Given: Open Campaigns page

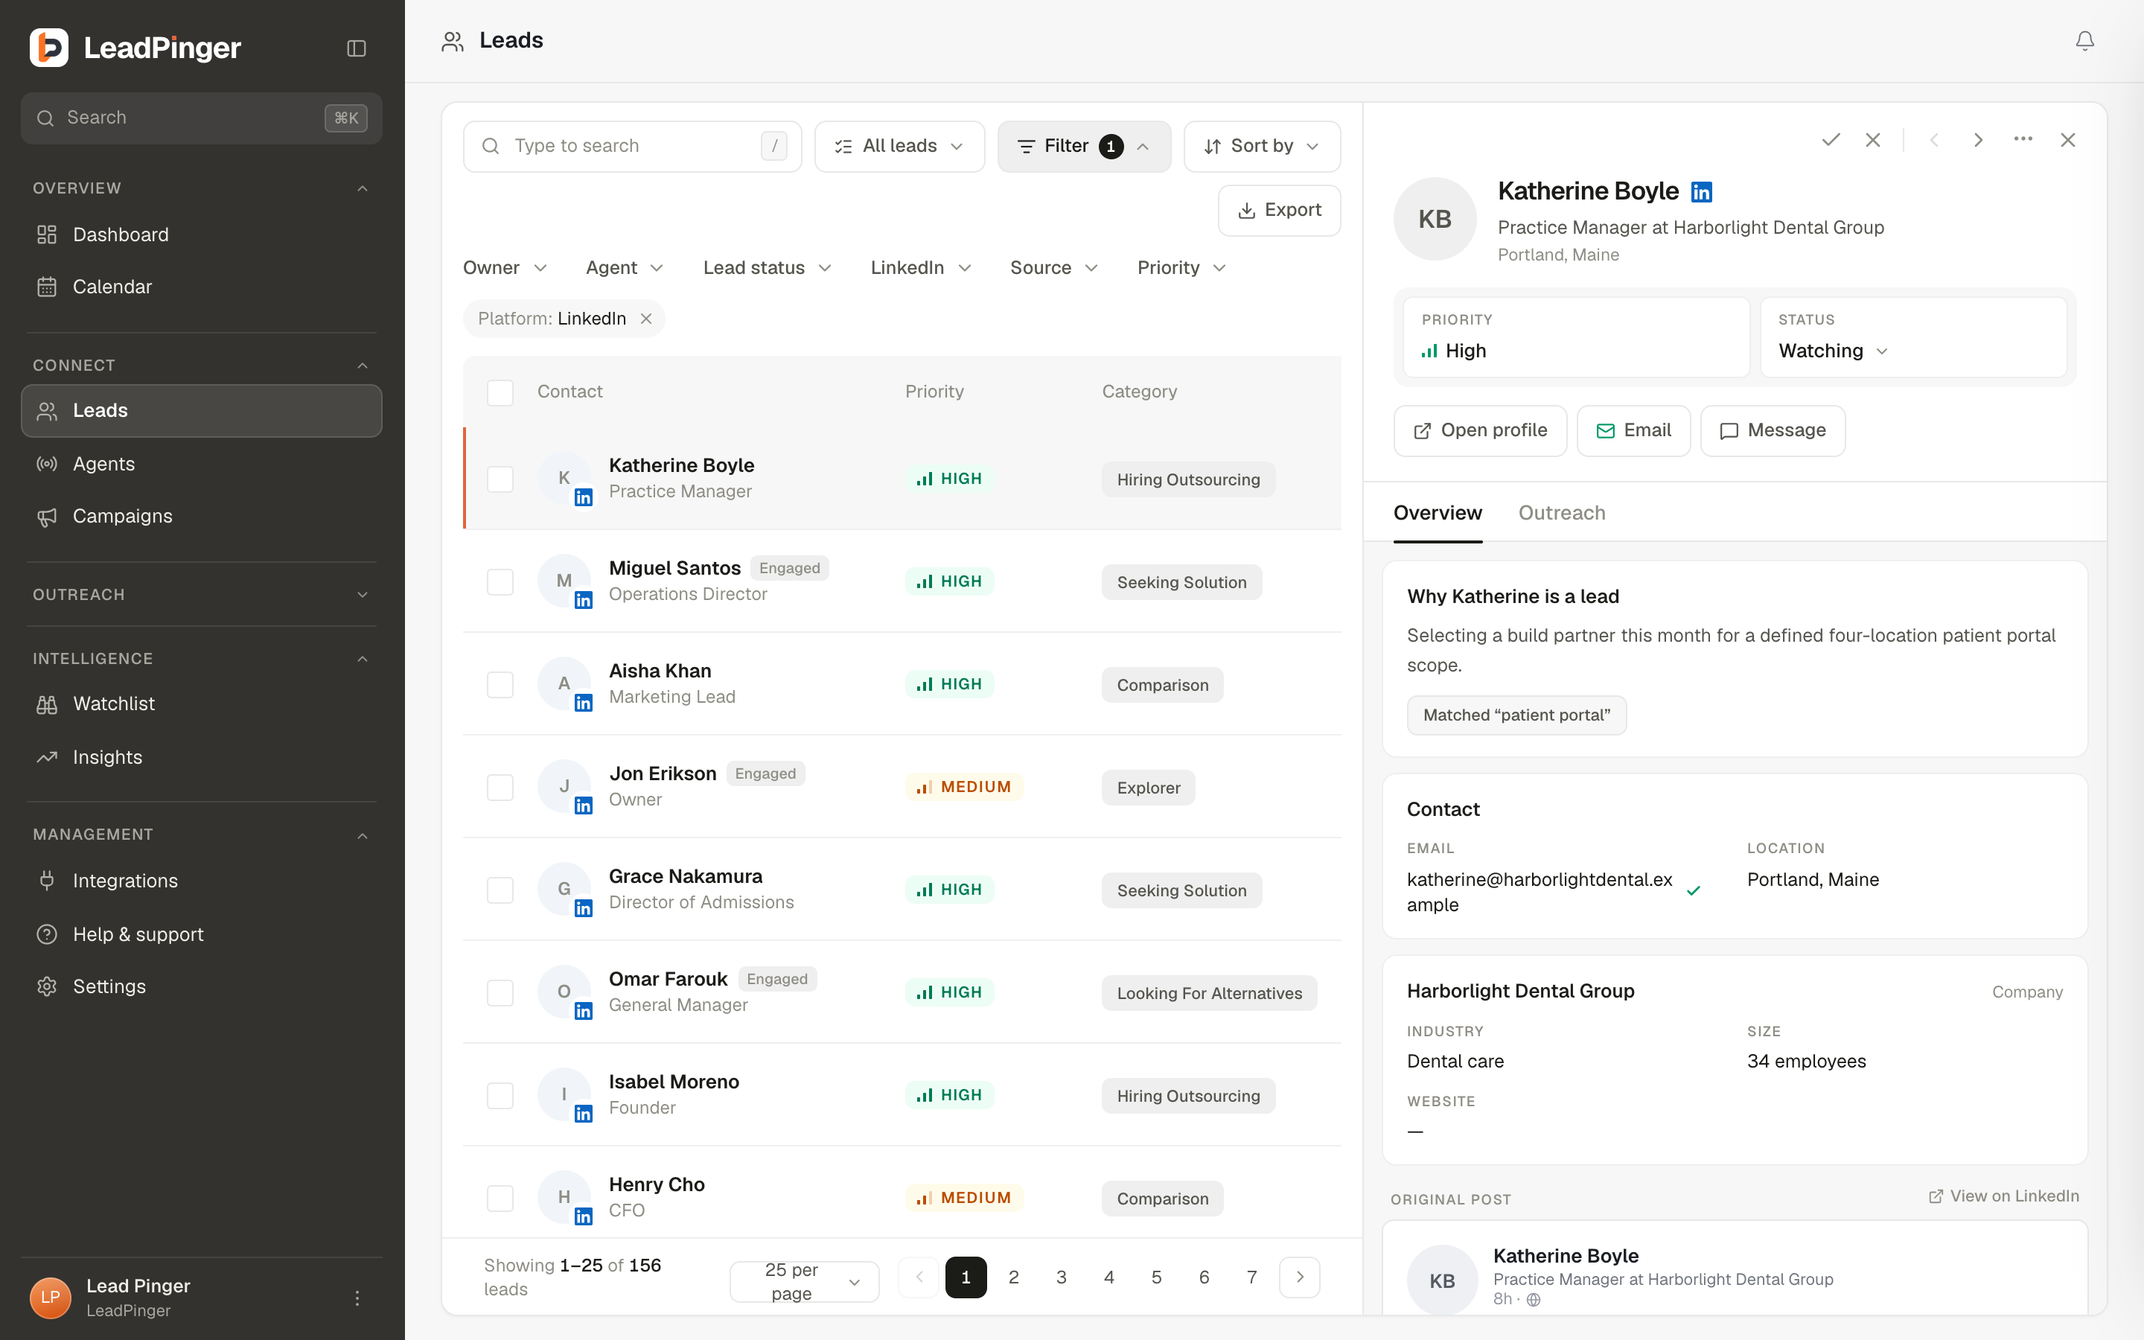Looking at the screenshot, I should pyautogui.click(x=201, y=516).
